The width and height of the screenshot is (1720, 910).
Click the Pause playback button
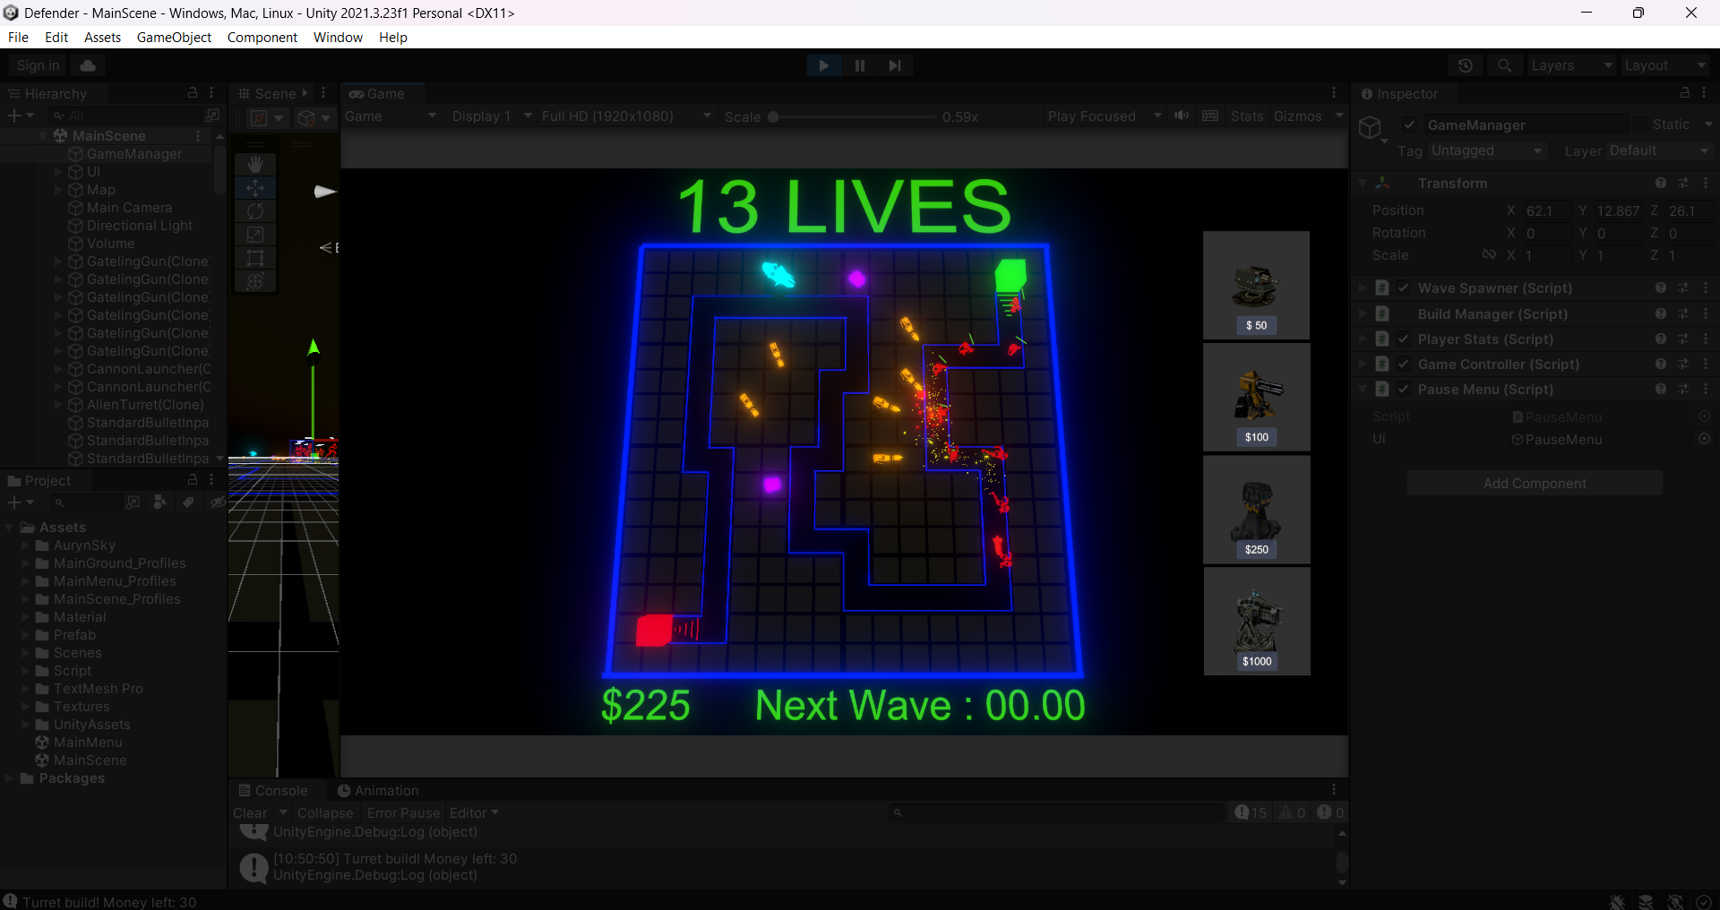(x=860, y=65)
